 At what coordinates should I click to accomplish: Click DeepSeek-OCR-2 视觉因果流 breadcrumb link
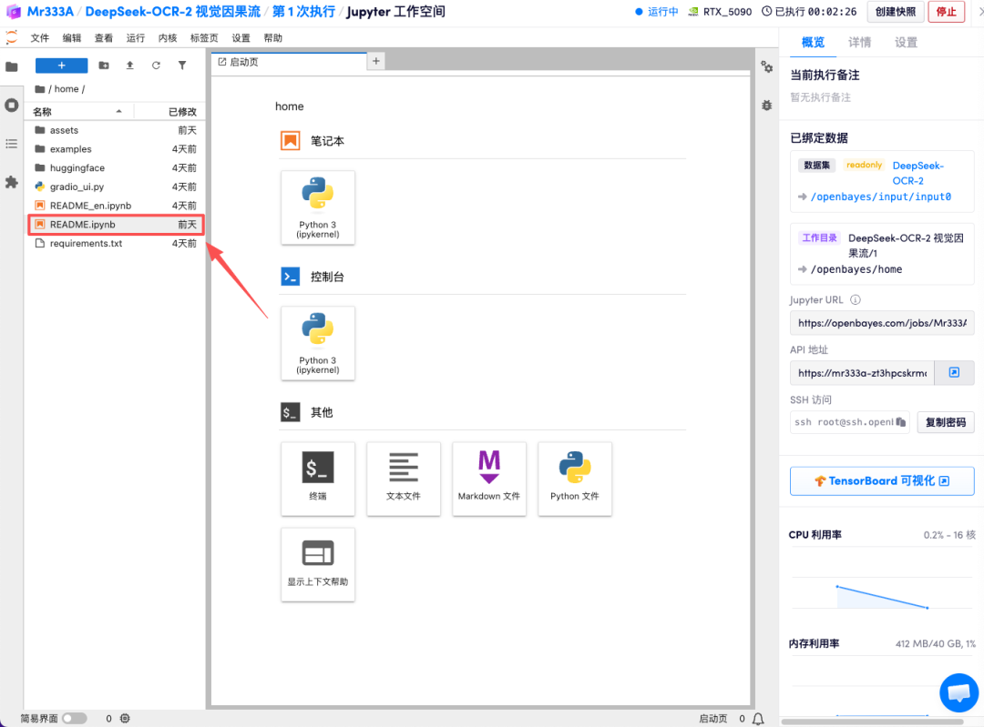point(172,12)
